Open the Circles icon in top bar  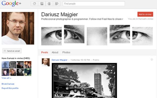coord(57,4)
